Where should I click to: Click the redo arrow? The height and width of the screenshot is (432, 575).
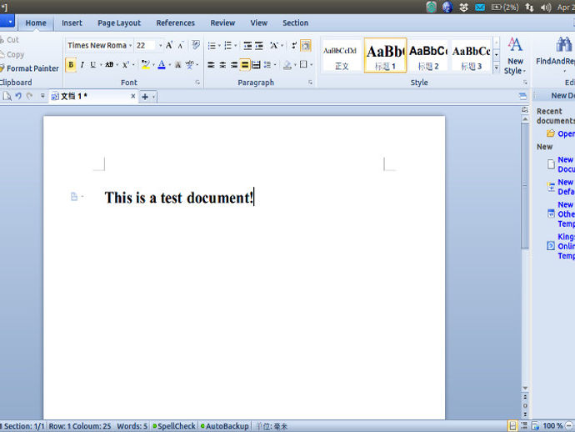29,96
